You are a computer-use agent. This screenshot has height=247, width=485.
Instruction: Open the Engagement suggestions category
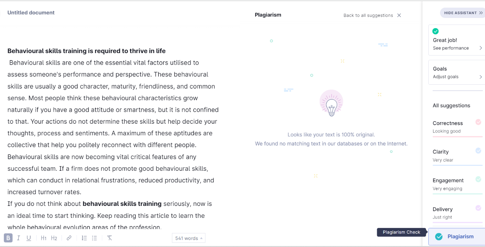click(x=457, y=184)
